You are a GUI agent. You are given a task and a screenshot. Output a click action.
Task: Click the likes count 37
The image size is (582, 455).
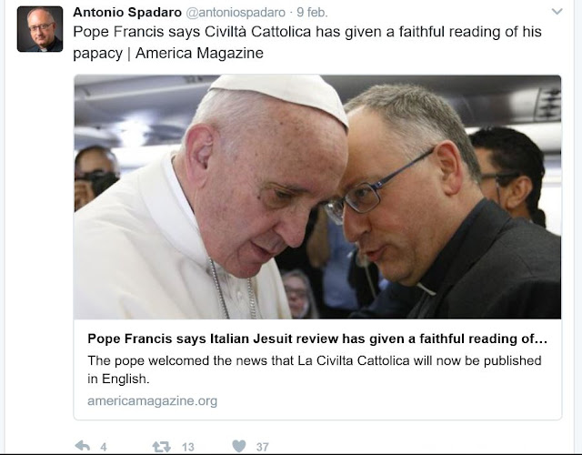click(x=263, y=447)
